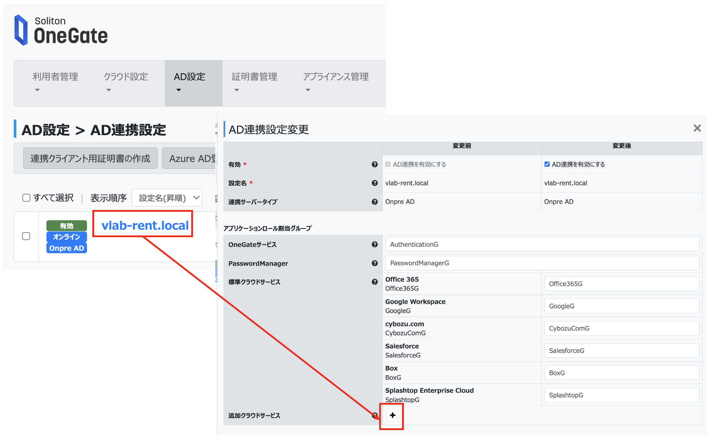Open the アプライアンス管理 tab
Viewport: 711px width, 441px height.
point(336,77)
